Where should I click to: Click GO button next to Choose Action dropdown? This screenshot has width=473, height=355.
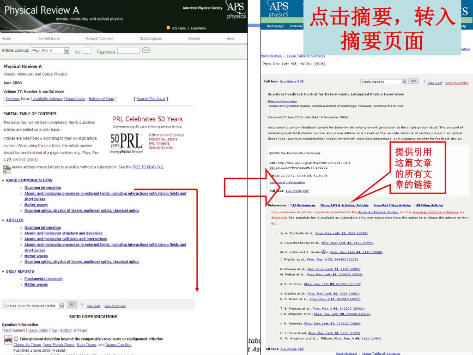(72, 305)
